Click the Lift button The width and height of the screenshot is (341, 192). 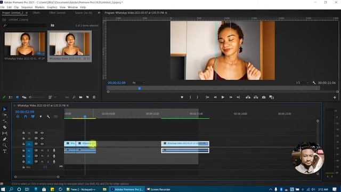pos(248,97)
